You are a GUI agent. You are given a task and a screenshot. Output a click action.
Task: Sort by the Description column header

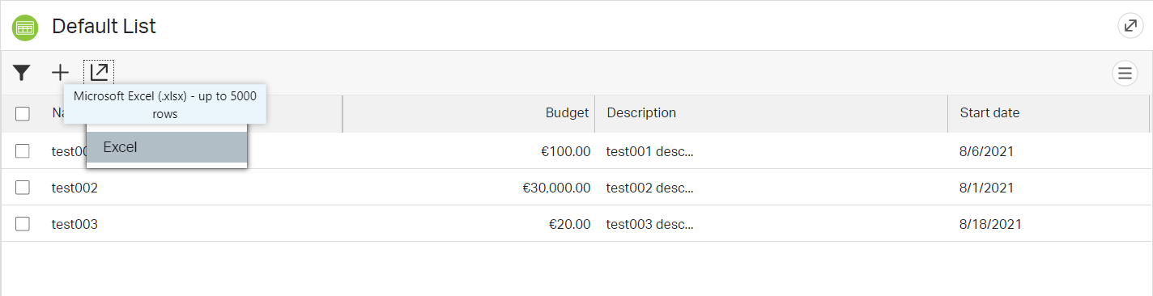point(641,113)
